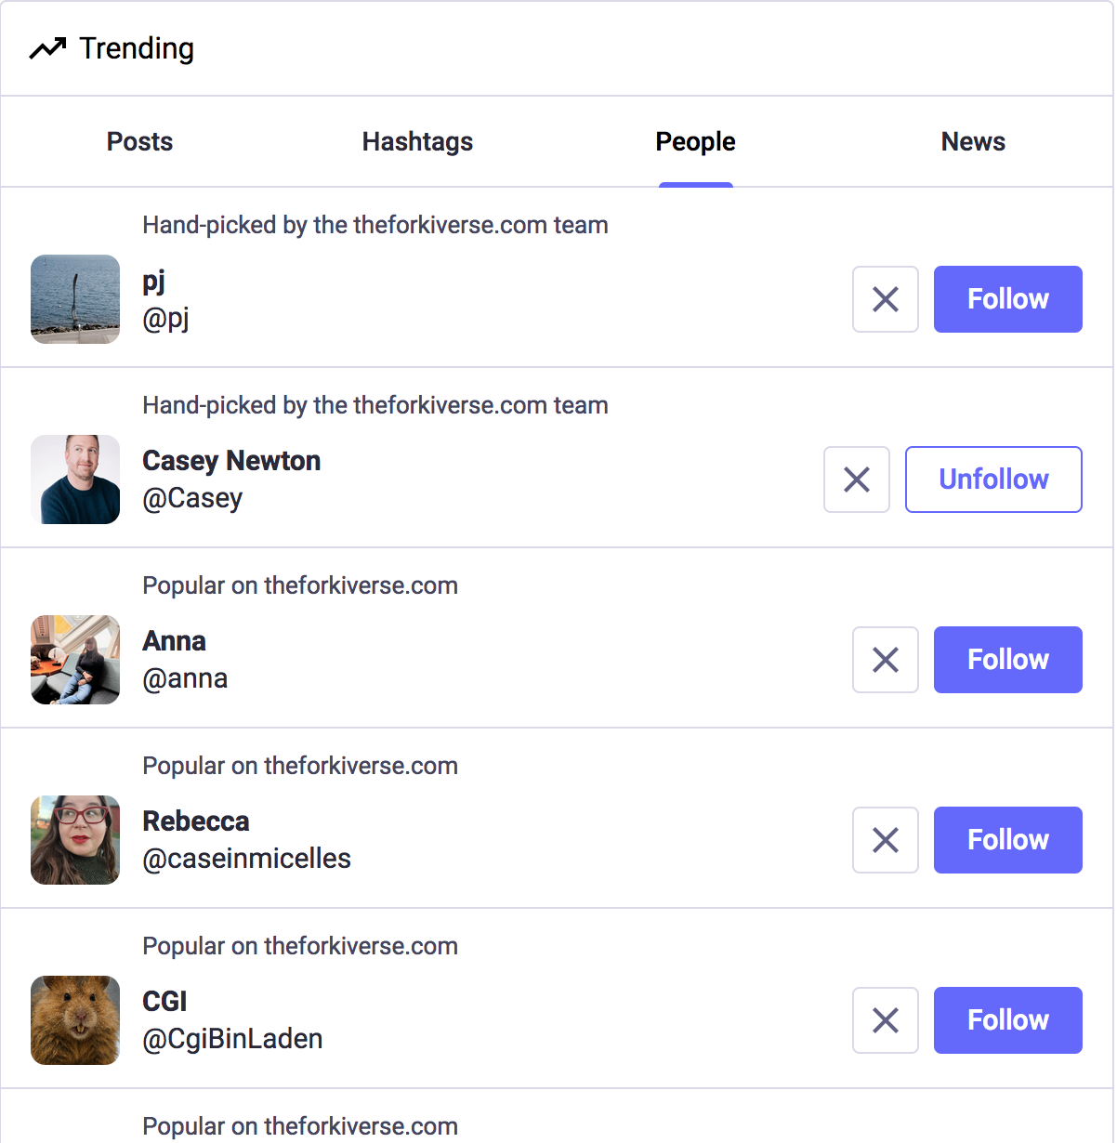Open pj's avatar photo
This screenshot has height=1143, width=1117.
pyautogui.click(x=75, y=299)
